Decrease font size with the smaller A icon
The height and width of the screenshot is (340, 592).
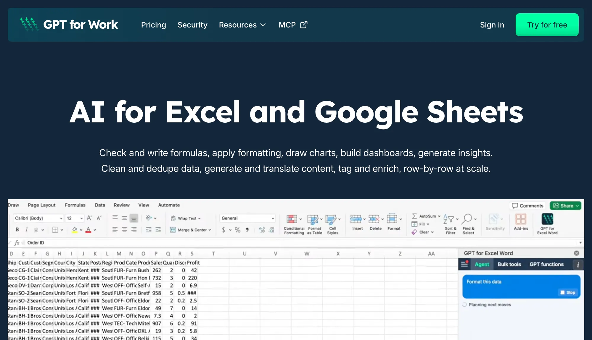click(x=99, y=218)
